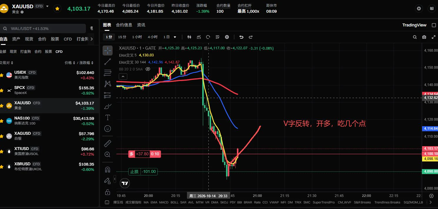This screenshot has width=438, height=209.
Task: Toggle lock all drawings padlock
Action: (x=108, y=192)
